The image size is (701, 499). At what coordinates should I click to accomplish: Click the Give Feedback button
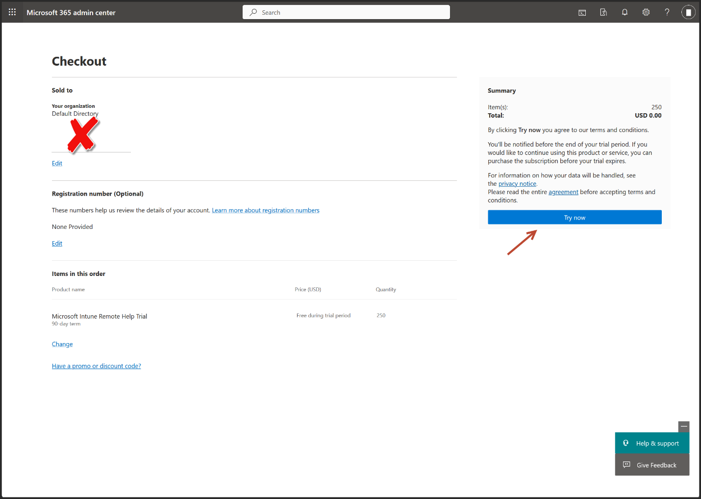pyautogui.click(x=652, y=465)
